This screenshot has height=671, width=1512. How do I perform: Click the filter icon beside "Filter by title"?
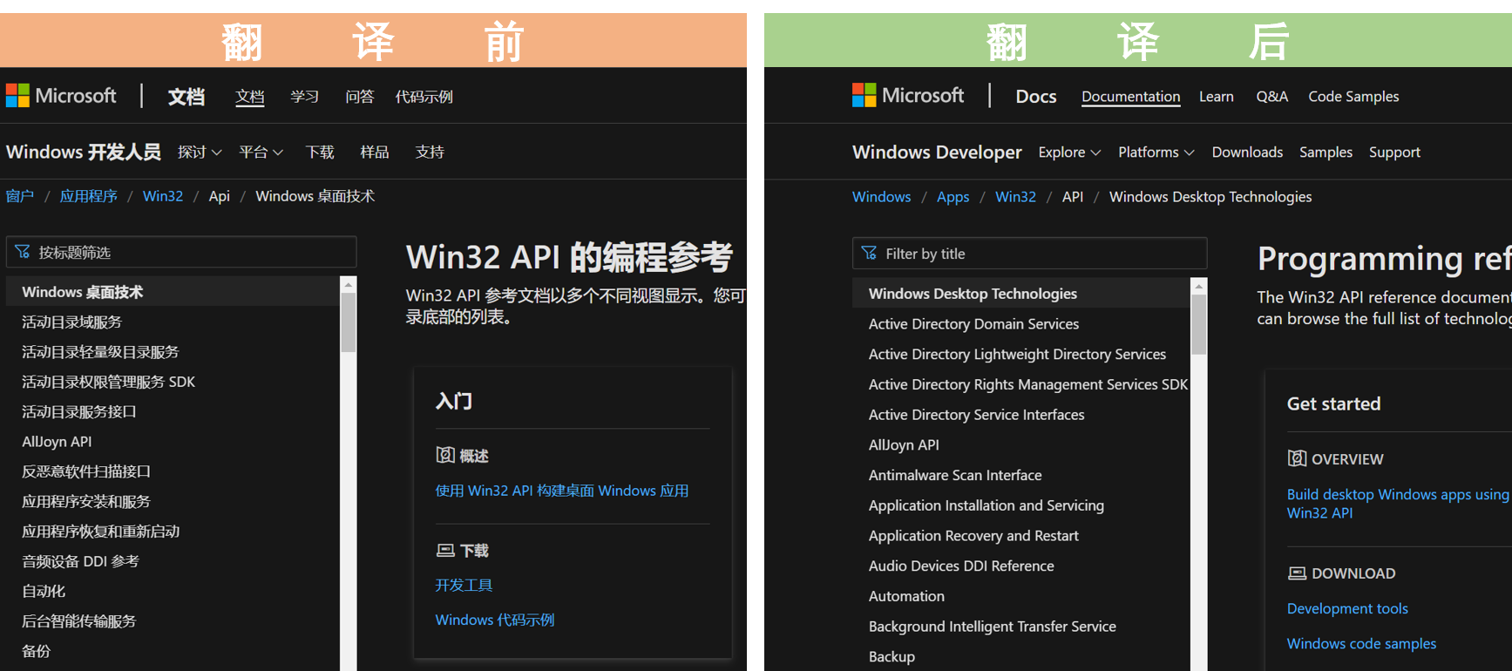(869, 254)
